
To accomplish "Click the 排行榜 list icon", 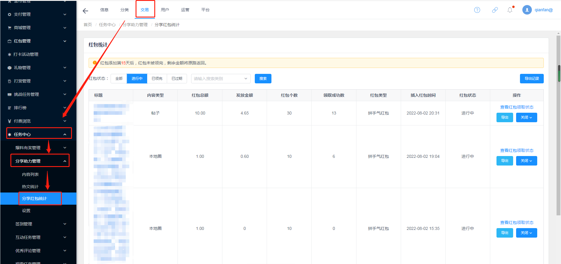I will tap(10, 108).
